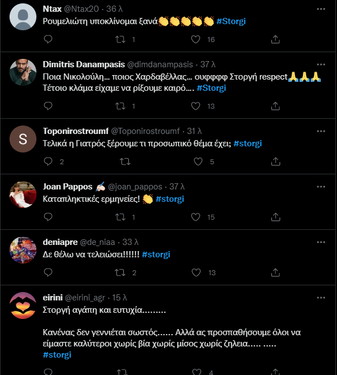Screen dimensions: 337x375
Task: Share Dimitris Danampasis's tweet
Action: click(275, 106)
